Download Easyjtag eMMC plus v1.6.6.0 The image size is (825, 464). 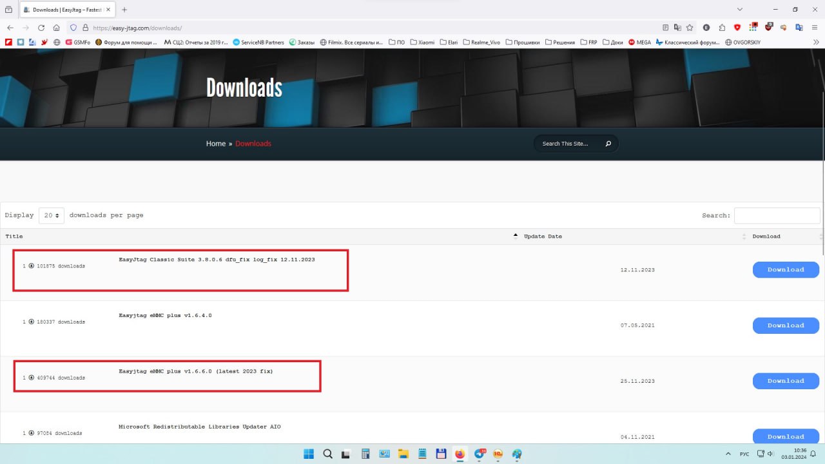point(786,381)
